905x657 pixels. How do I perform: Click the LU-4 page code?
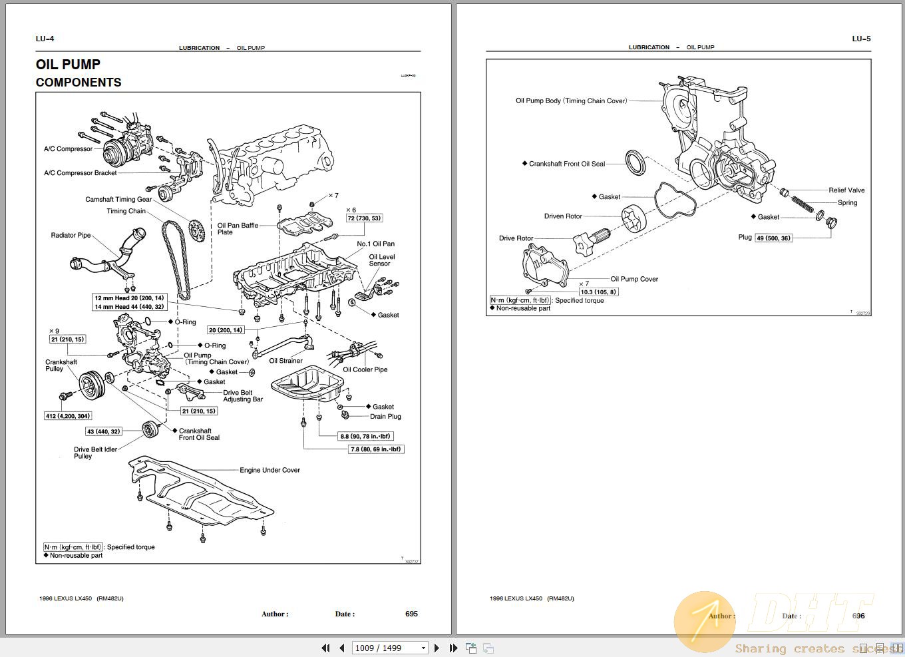[45, 39]
